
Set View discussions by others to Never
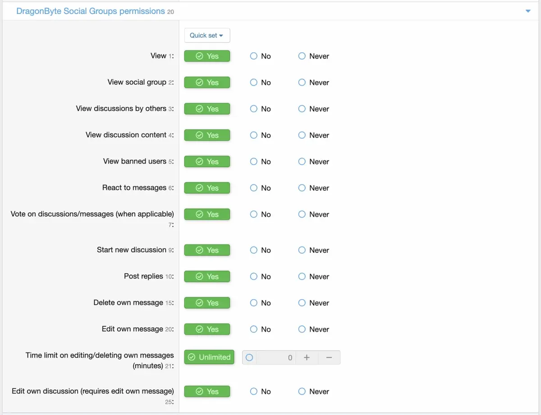pyautogui.click(x=302, y=109)
